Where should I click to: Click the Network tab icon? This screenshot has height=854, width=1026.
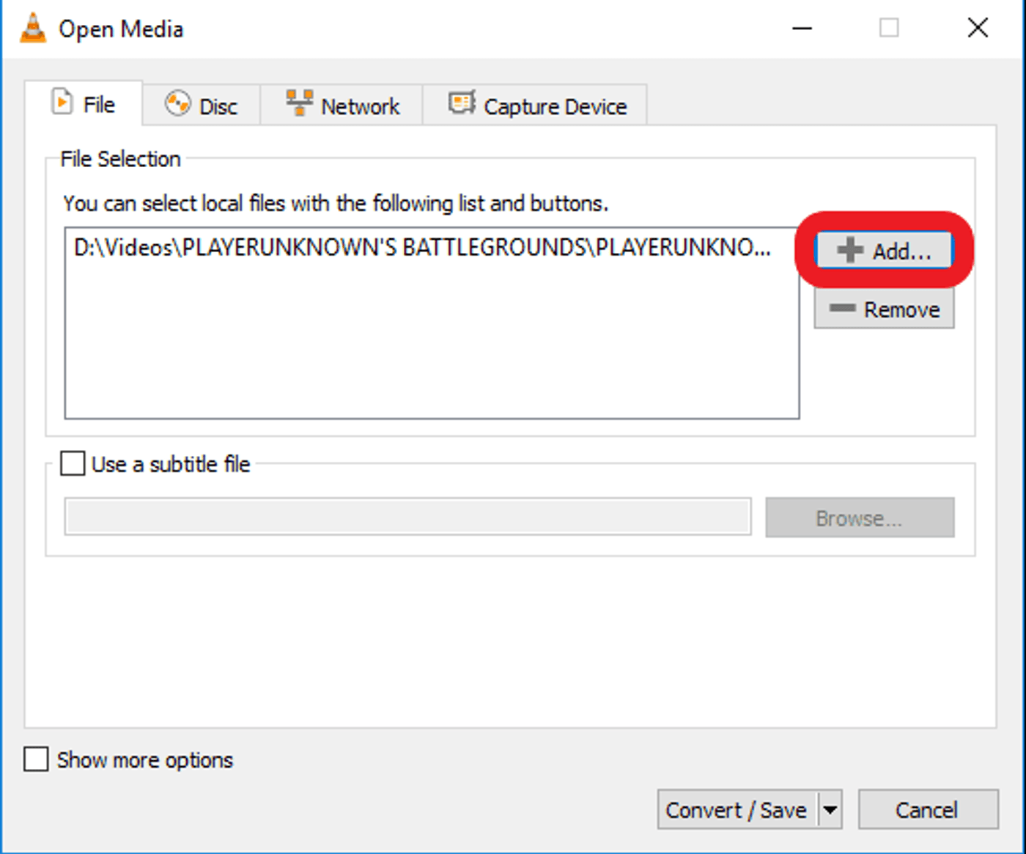300,103
